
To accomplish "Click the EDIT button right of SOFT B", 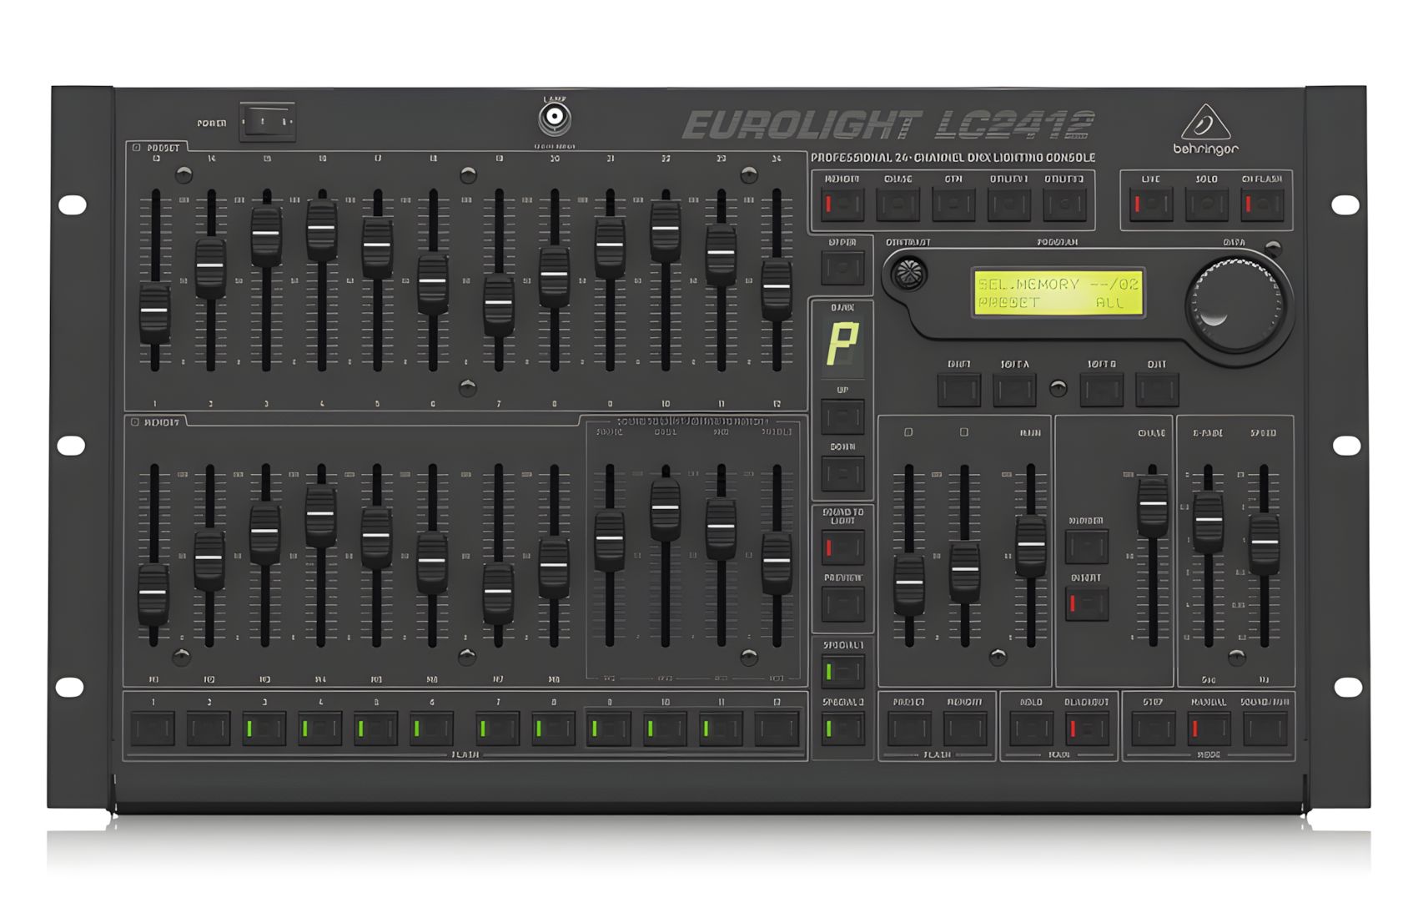I will click(1157, 390).
